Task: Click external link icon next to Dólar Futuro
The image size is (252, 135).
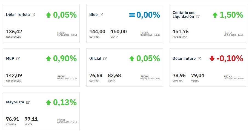Action: pos(199,59)
